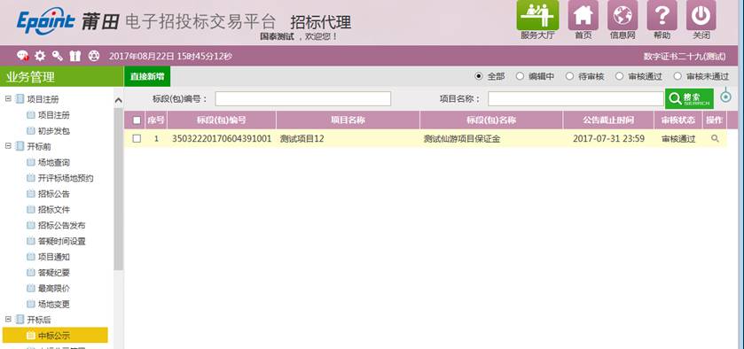Click the 审核通过 status cell in row 1

tap(678, 139)
